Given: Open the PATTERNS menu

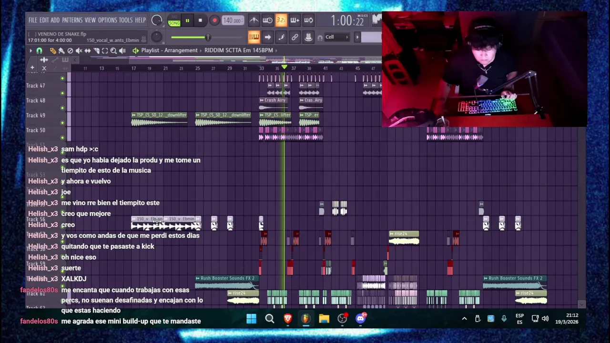Looking at the screenshot, I should (x=72, y=20).
